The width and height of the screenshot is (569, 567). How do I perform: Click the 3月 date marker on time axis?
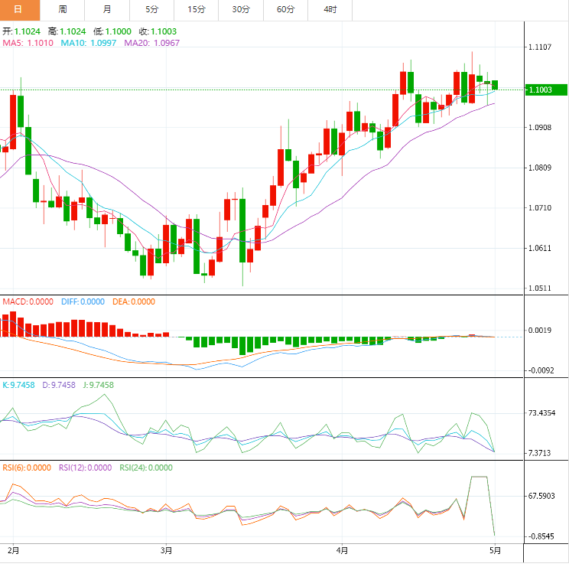click(x=167, y=549)
